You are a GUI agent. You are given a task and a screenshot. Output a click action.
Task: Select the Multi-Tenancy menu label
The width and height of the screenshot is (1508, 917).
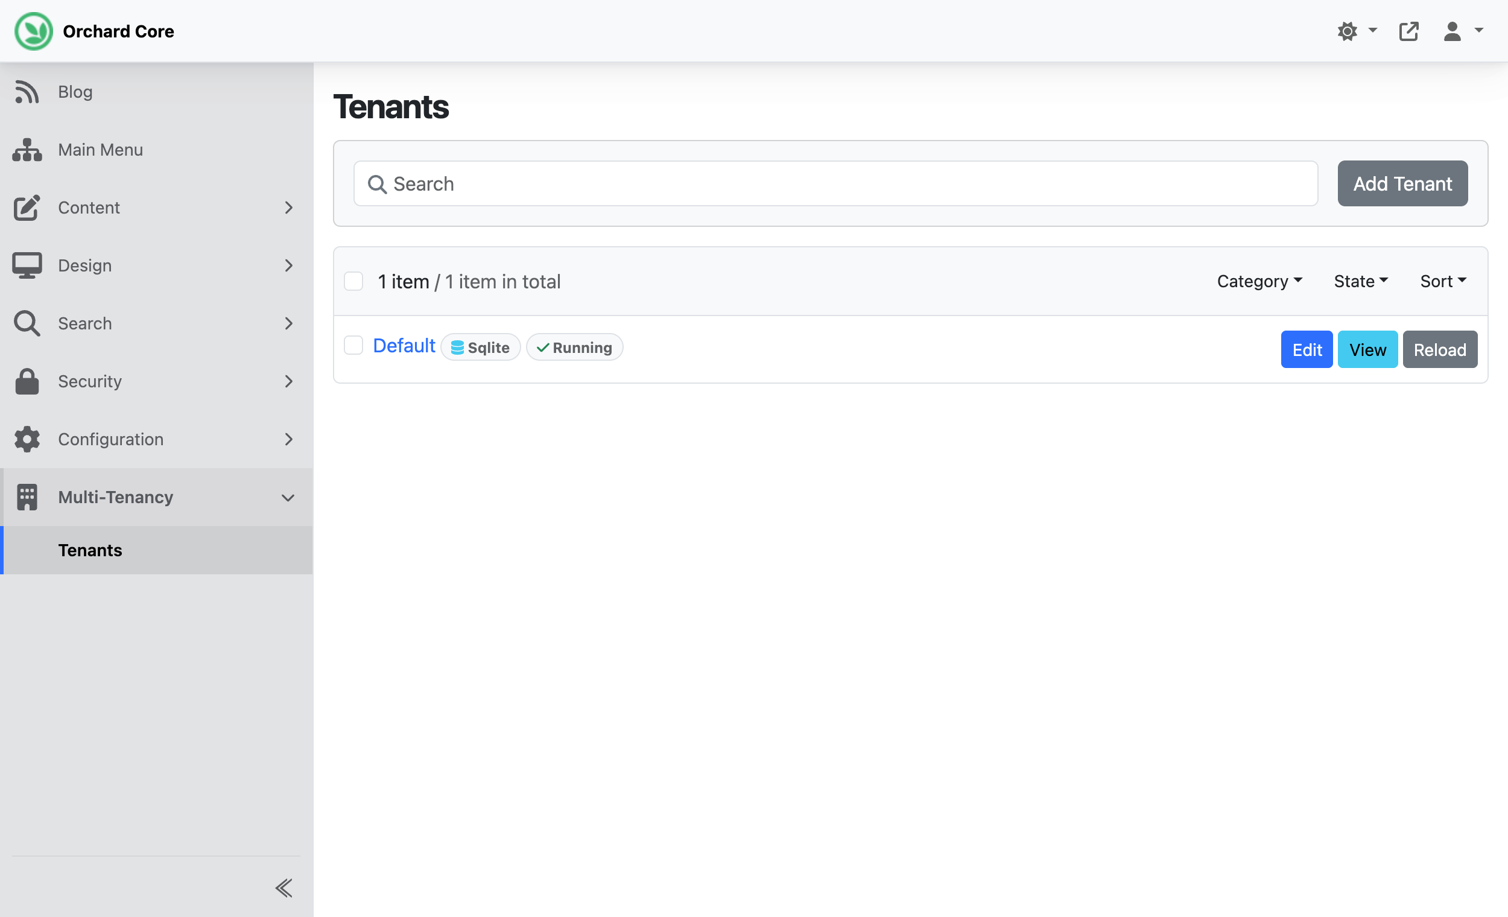tap(115, 497)
